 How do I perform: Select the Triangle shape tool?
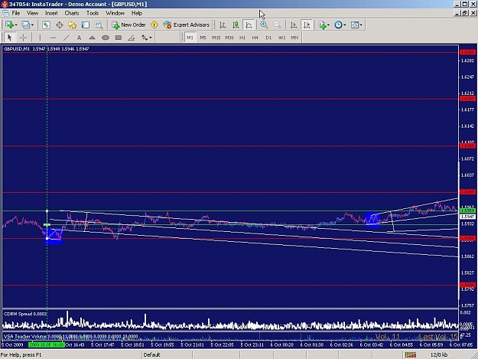[92, 38]
